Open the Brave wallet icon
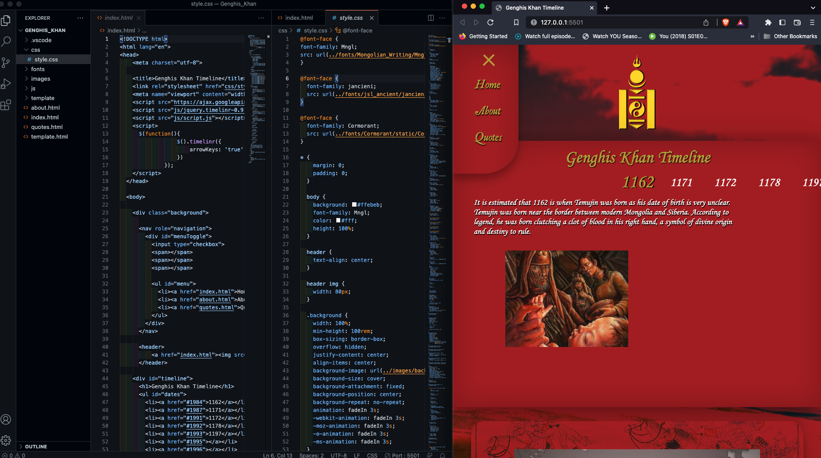 (x=797, y=22)
